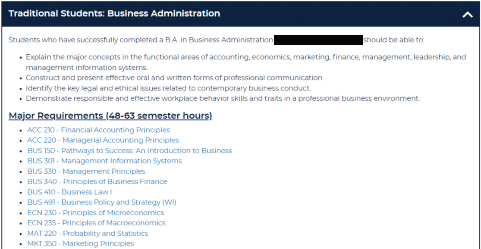This screenshot has width=481, height=249.
Task: Click the intro sentence about B.A. completion
Action: coord(216,40)
